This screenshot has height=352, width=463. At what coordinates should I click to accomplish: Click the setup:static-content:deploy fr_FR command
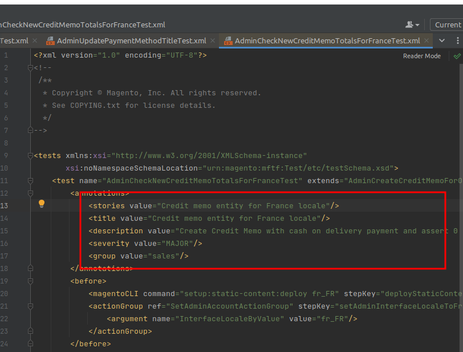tap(259, 294)
